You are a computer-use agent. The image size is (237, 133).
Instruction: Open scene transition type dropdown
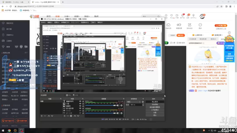pos(134,102)
